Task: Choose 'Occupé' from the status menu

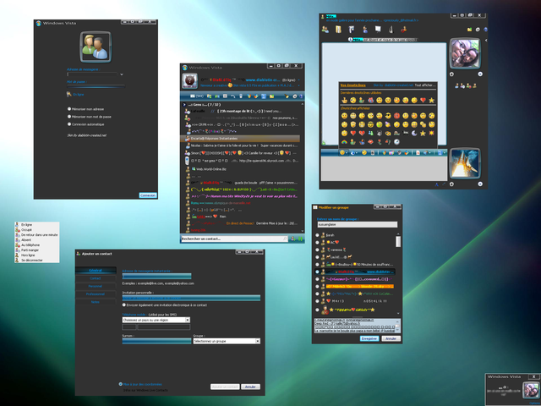Action: click(26, 229)
